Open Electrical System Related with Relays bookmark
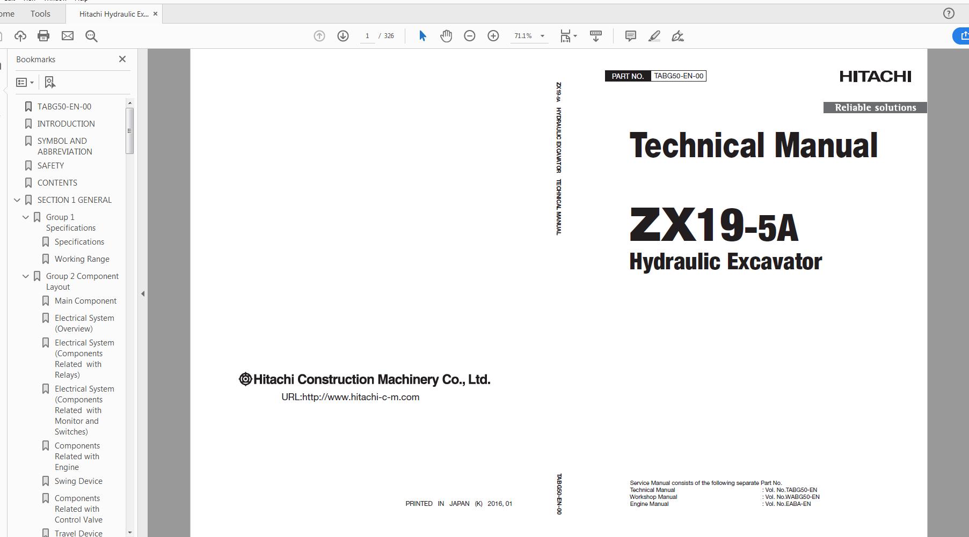The height and width of the screenshot is (537, 969). click(x=84, y=358)
